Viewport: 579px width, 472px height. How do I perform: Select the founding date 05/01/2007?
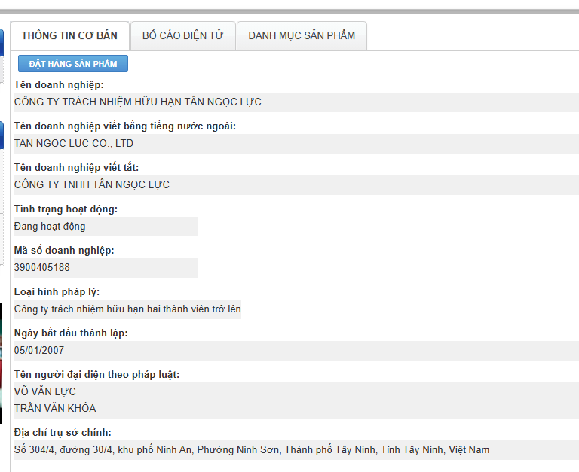click(39, 350)
